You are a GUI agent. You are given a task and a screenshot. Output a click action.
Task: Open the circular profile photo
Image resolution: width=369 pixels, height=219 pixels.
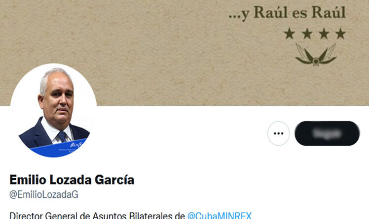click(x=54, y=110)
